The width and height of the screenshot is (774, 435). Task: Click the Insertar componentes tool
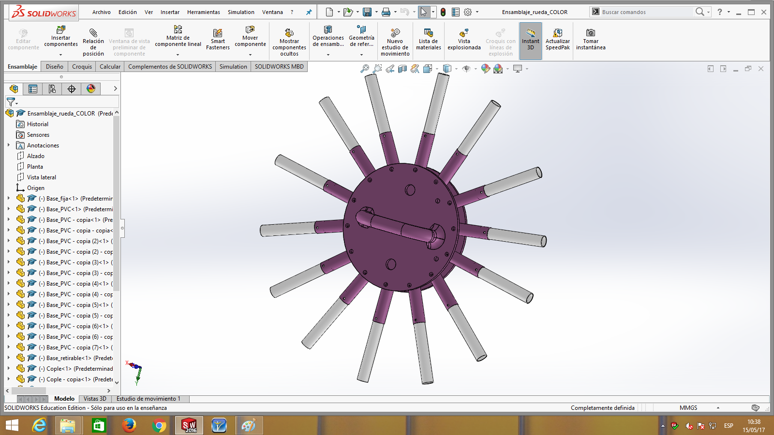pos(61,37)
